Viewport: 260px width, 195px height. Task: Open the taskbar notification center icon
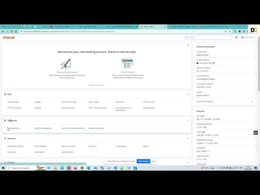tap(256, 168)
